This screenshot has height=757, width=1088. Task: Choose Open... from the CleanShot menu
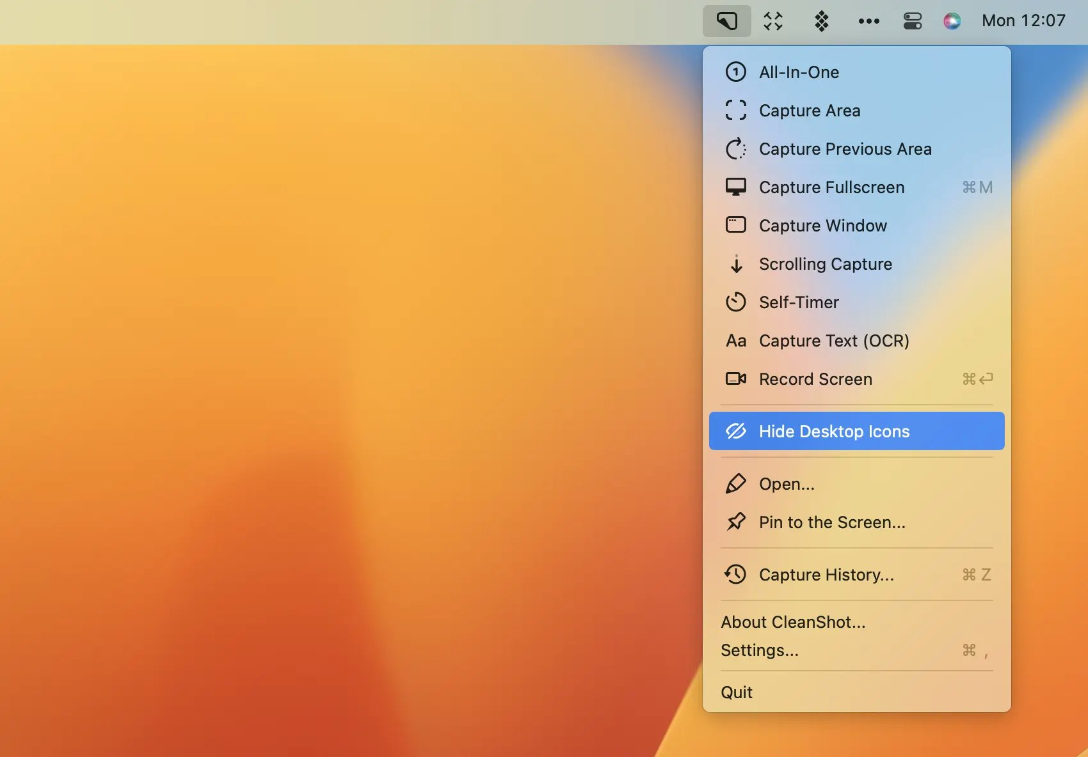tap(857, 484)
